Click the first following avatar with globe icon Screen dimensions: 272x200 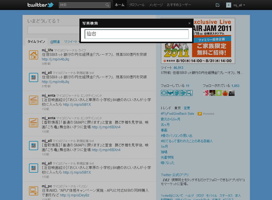point(164,93)
